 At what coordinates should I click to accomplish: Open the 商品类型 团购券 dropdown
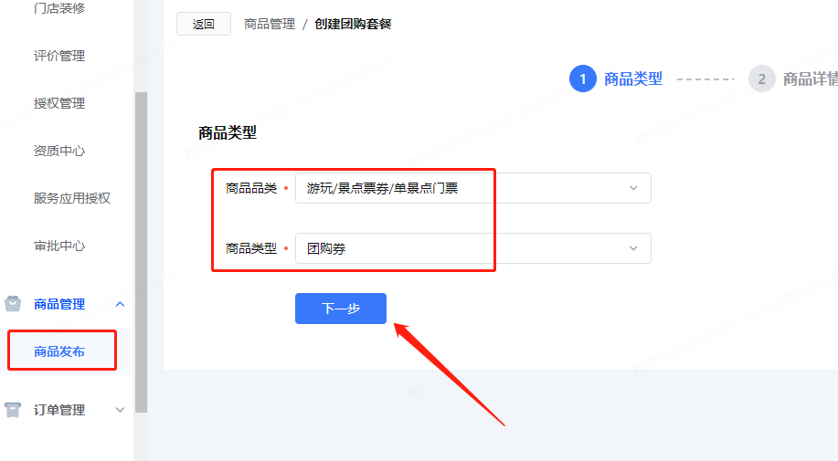(x=472, y=248)
